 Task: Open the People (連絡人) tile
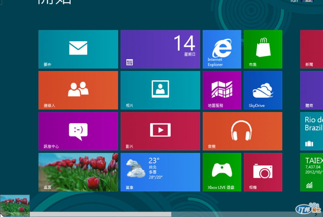(78, 90)
